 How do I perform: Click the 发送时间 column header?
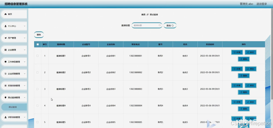[x=210, y=44]
